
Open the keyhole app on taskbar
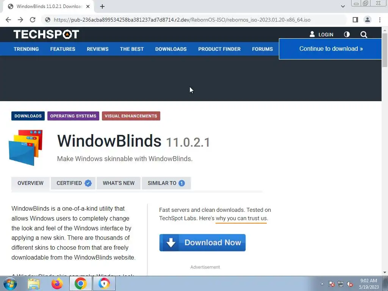104,284
